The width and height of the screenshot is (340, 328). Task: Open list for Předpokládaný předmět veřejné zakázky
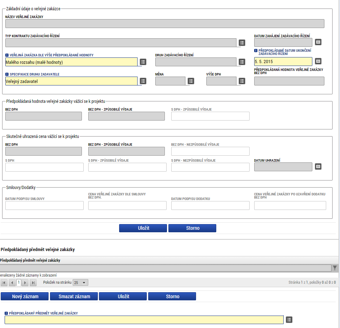(289, 319)
